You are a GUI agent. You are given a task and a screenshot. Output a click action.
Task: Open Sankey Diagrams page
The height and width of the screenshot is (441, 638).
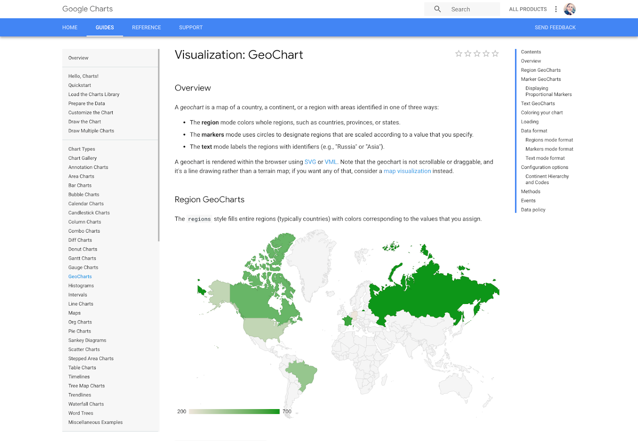coord(87,341)
